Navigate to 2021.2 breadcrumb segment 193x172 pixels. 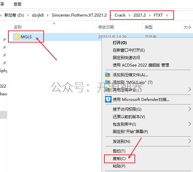pos(140,15)
